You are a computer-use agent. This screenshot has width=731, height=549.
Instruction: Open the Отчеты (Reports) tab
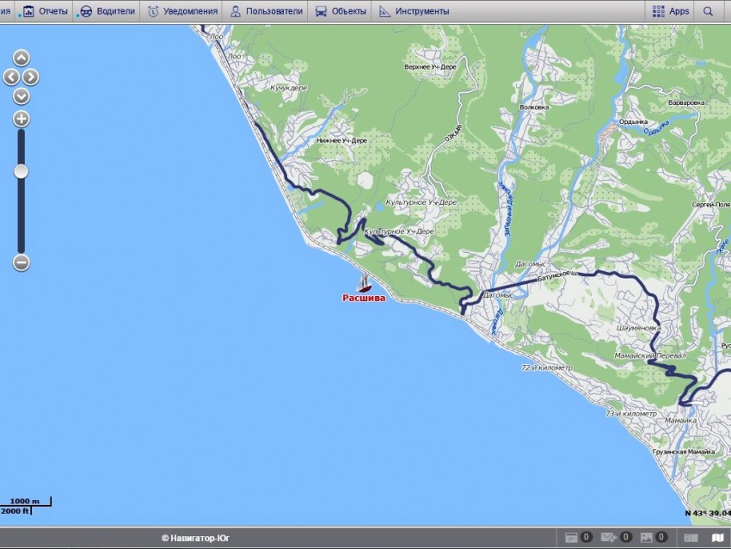click(x=45, y=11)
